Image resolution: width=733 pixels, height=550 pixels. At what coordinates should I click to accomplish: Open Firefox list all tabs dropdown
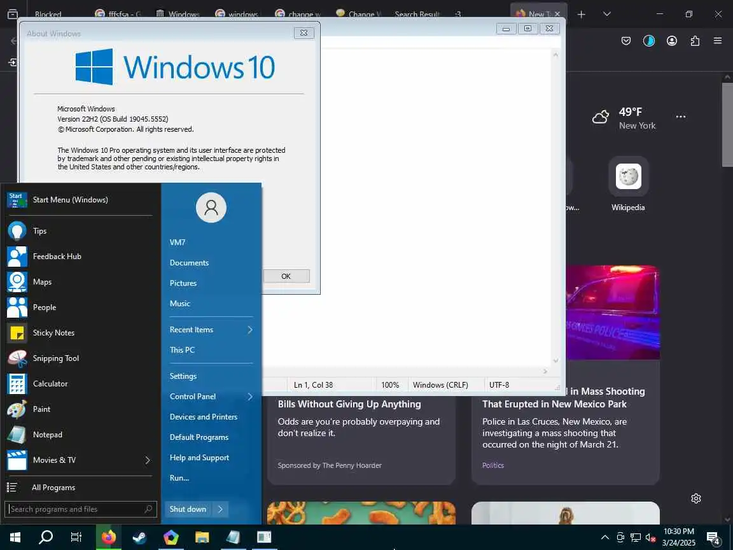point(607,14)
